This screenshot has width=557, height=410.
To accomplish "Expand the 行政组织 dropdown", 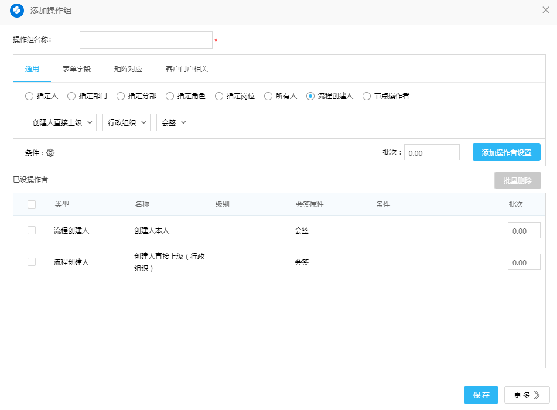I will point(127,122).
